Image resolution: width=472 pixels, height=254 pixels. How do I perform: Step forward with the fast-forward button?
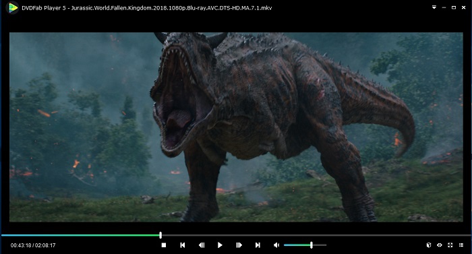coord(239,245)
